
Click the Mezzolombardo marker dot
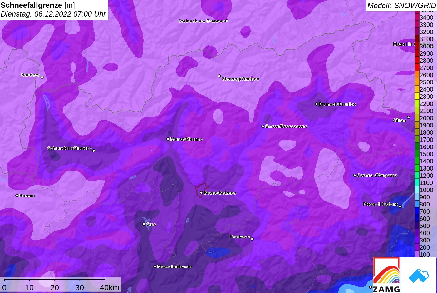[x=155, y=266]
